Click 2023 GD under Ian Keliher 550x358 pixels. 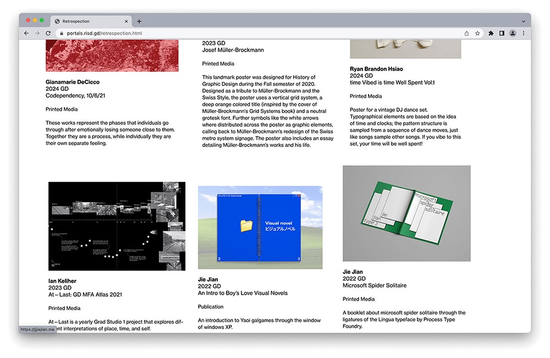(x=60, y=288)
